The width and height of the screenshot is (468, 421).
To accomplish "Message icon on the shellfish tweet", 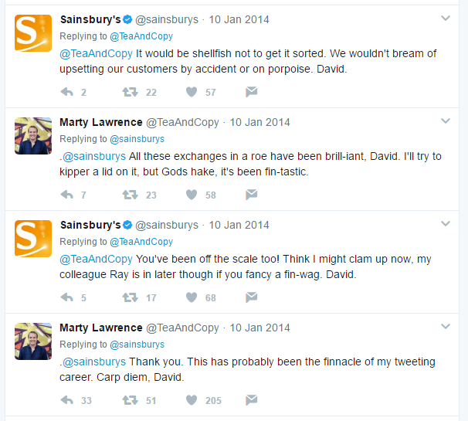I will click(x=251, y=92).
